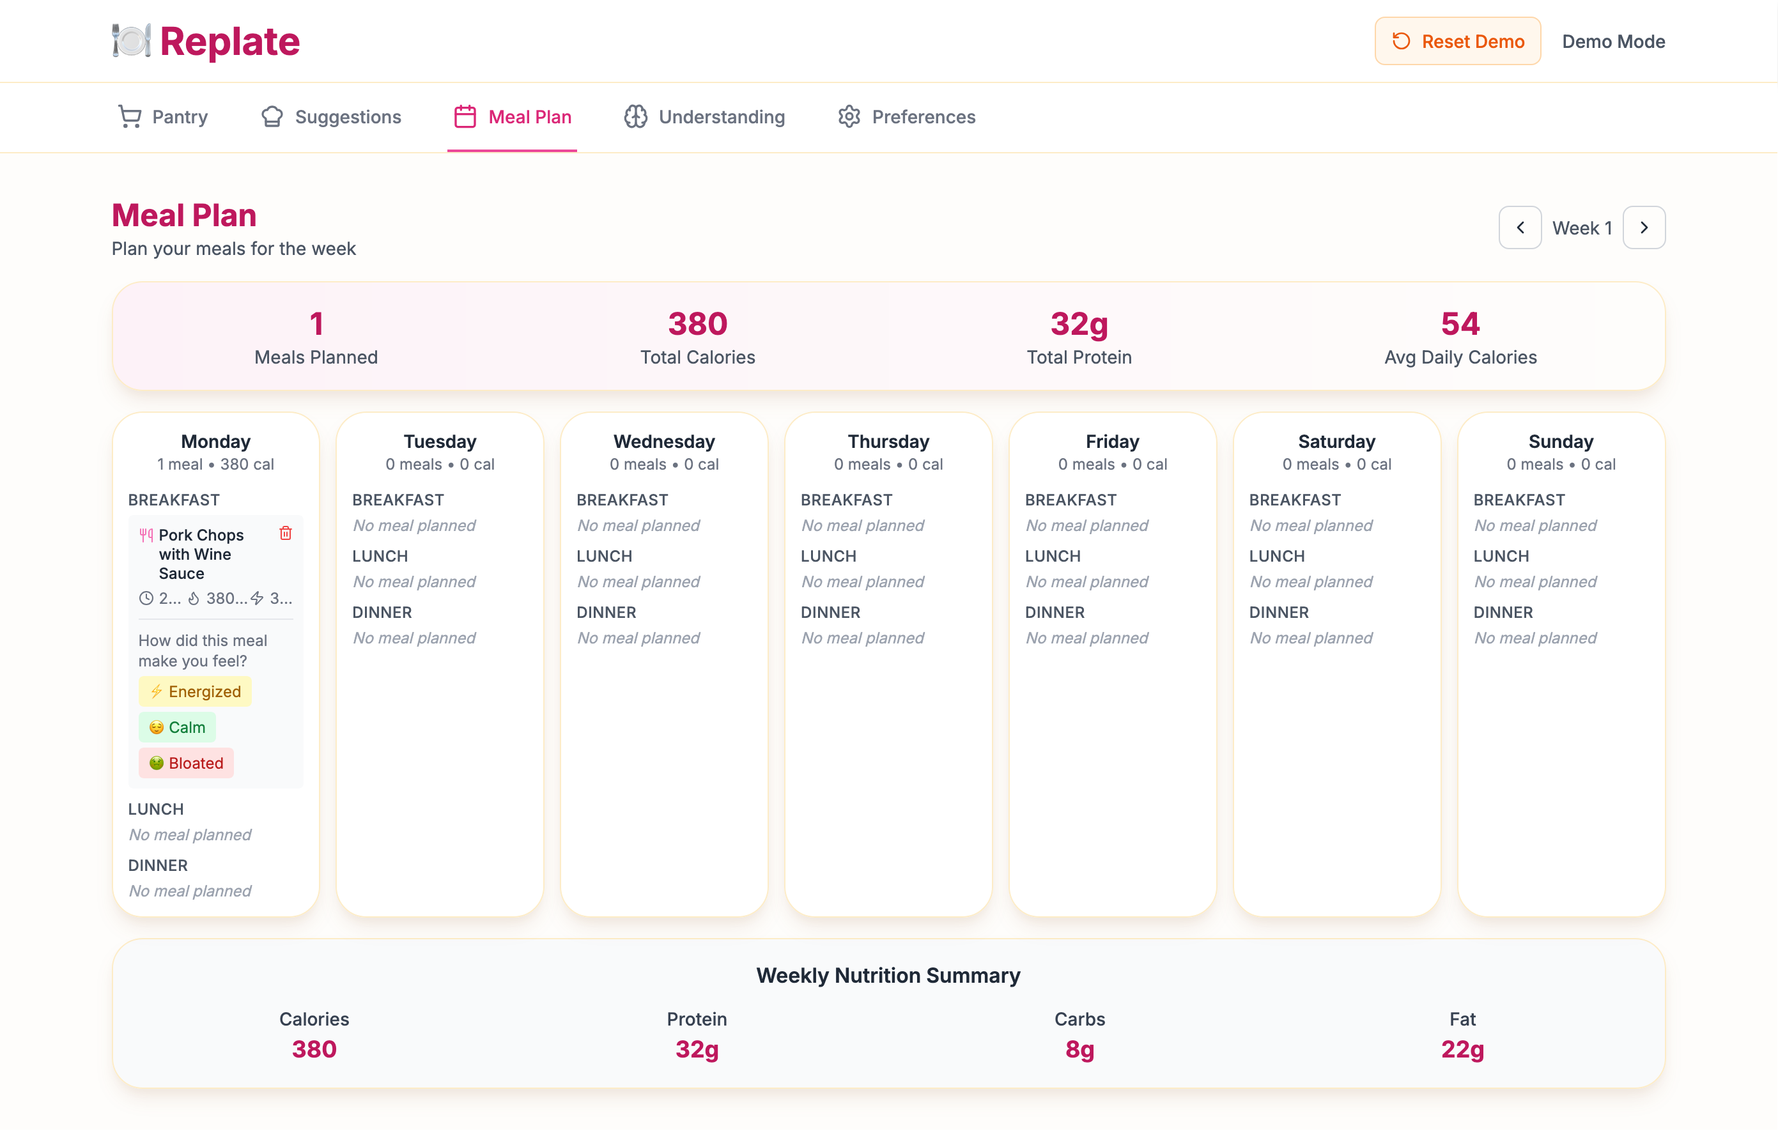Click fork icon beside Pork Chops

coord(146,535)
